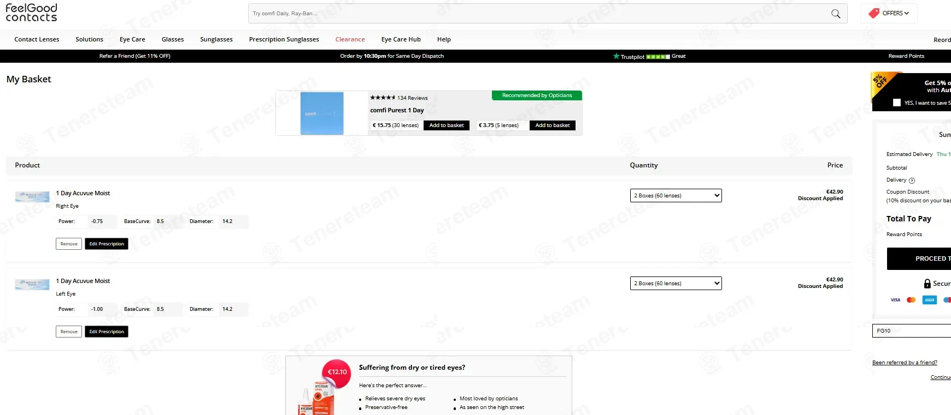
Task: Open the Right Eye quantity dropdown
Action: click(x=676, y=195)
